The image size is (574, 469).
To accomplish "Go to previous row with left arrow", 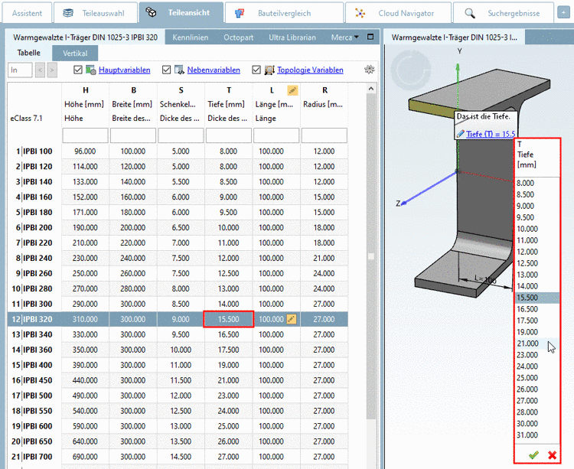I will tap(39, 70).
